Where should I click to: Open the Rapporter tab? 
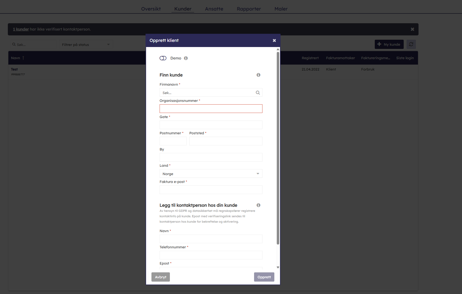pyautogui.click(x=249, y=9)
